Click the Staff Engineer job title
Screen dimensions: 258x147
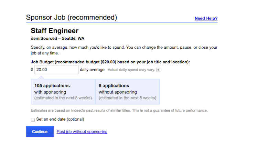click(55, 31)
